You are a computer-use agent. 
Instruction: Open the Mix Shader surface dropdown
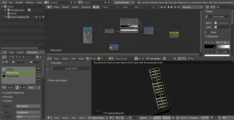pos(28,106)
